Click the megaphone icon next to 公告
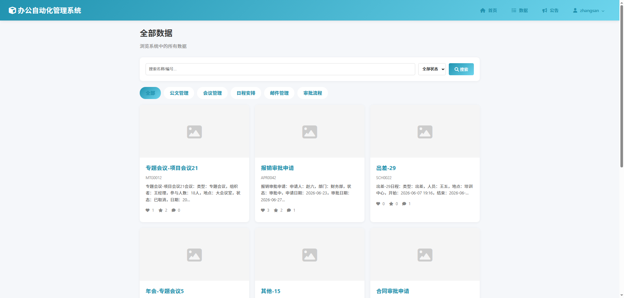The width and height of the screenshot is (624, 298). pos(545,10)
